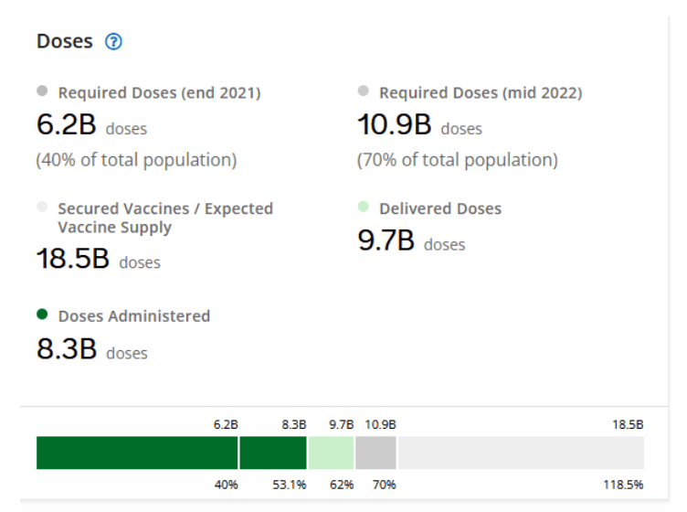Click the Doses panel heading
Viewport: 687px width, 512px height.
tap(64, 42)
